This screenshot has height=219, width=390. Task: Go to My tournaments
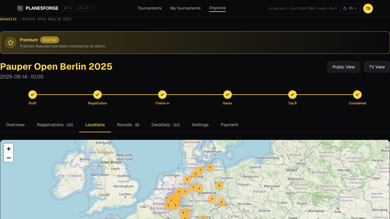coord(186,8)
